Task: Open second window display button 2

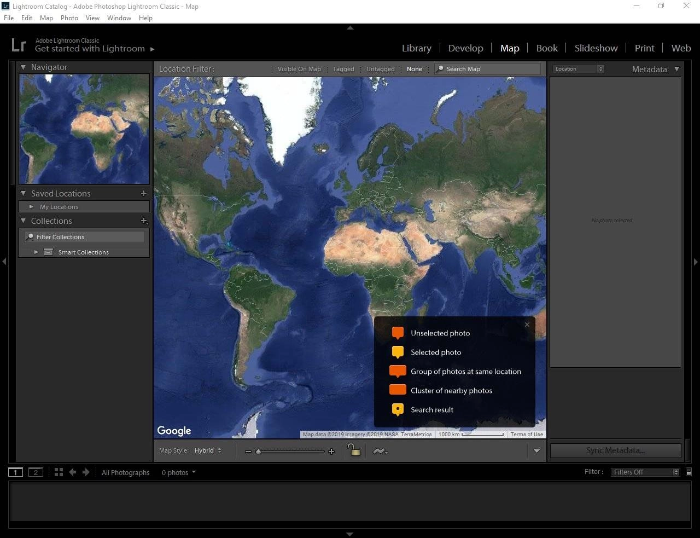Action: (36, 472)
